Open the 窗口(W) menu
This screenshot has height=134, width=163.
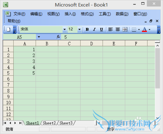(x=140, y=14)
